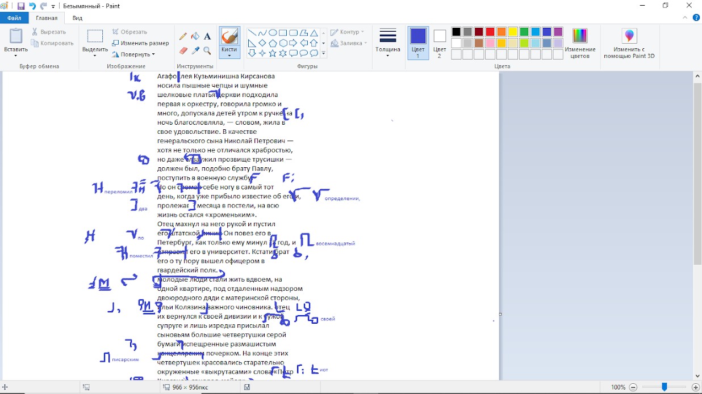Viewport: 702px width, 394px height.
Task: Choose the Down arrow shape
Action: click(252, 53)
